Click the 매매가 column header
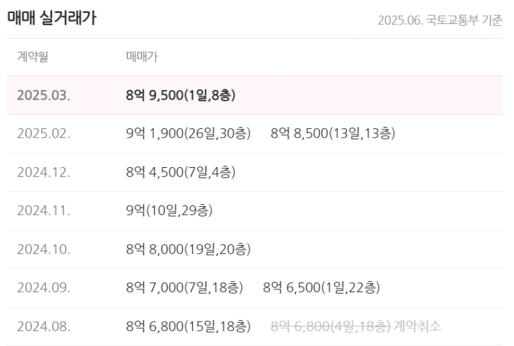Viewport: 514px width, 346px height. pos(141,57)
